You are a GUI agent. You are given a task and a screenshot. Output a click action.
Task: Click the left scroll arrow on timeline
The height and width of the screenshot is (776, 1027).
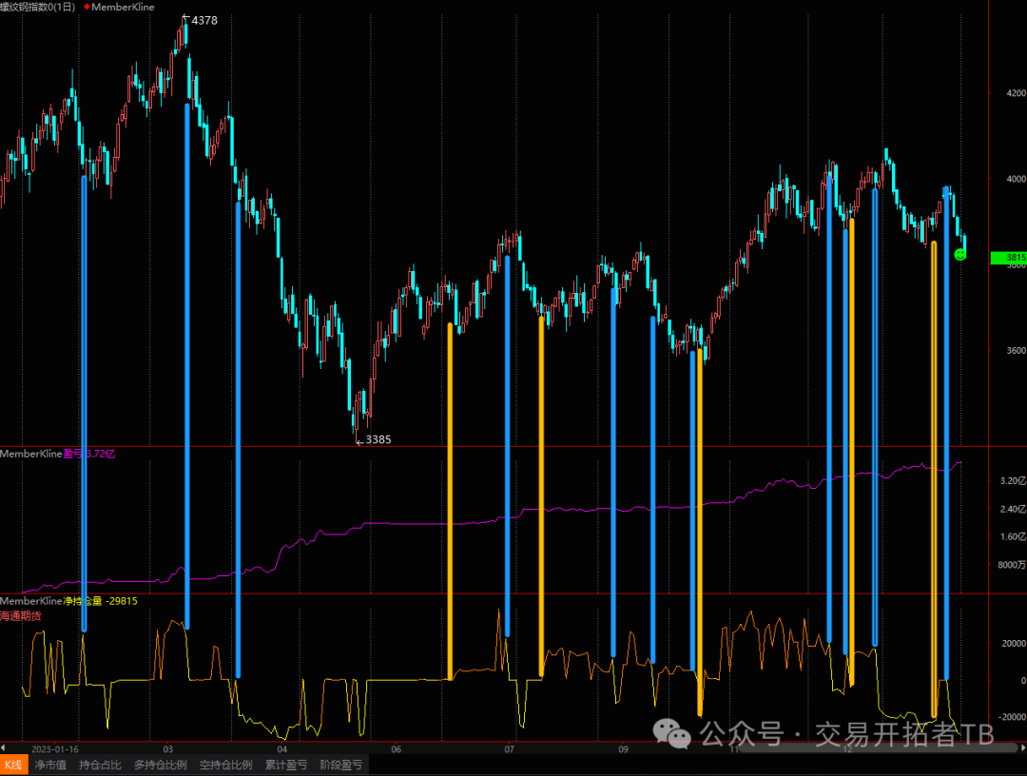coord(3,747)
